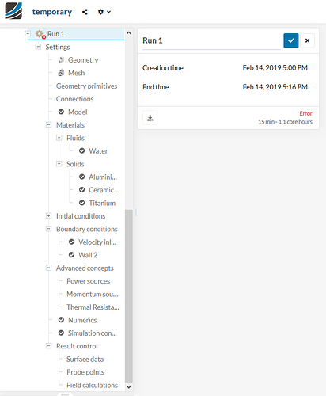Click the Water material check icon
The height and width of the screenshot is (396, 326).
click(82, 150)
